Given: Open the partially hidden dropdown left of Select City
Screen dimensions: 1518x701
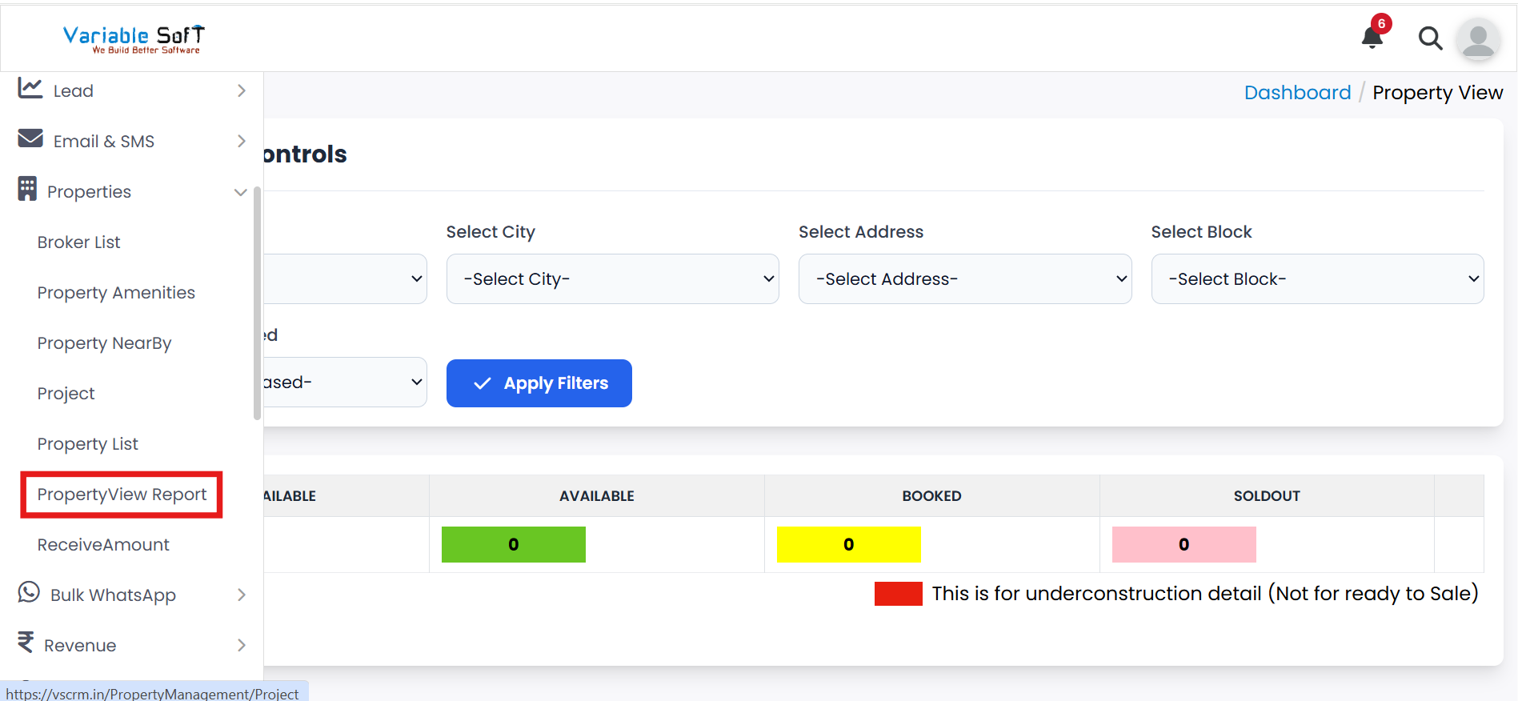Looking at the screenshot, I should pos(345,279).
